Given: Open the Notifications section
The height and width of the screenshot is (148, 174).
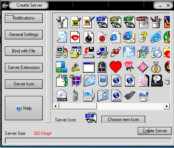Looking at the screenshot, I should coord(24,18).
